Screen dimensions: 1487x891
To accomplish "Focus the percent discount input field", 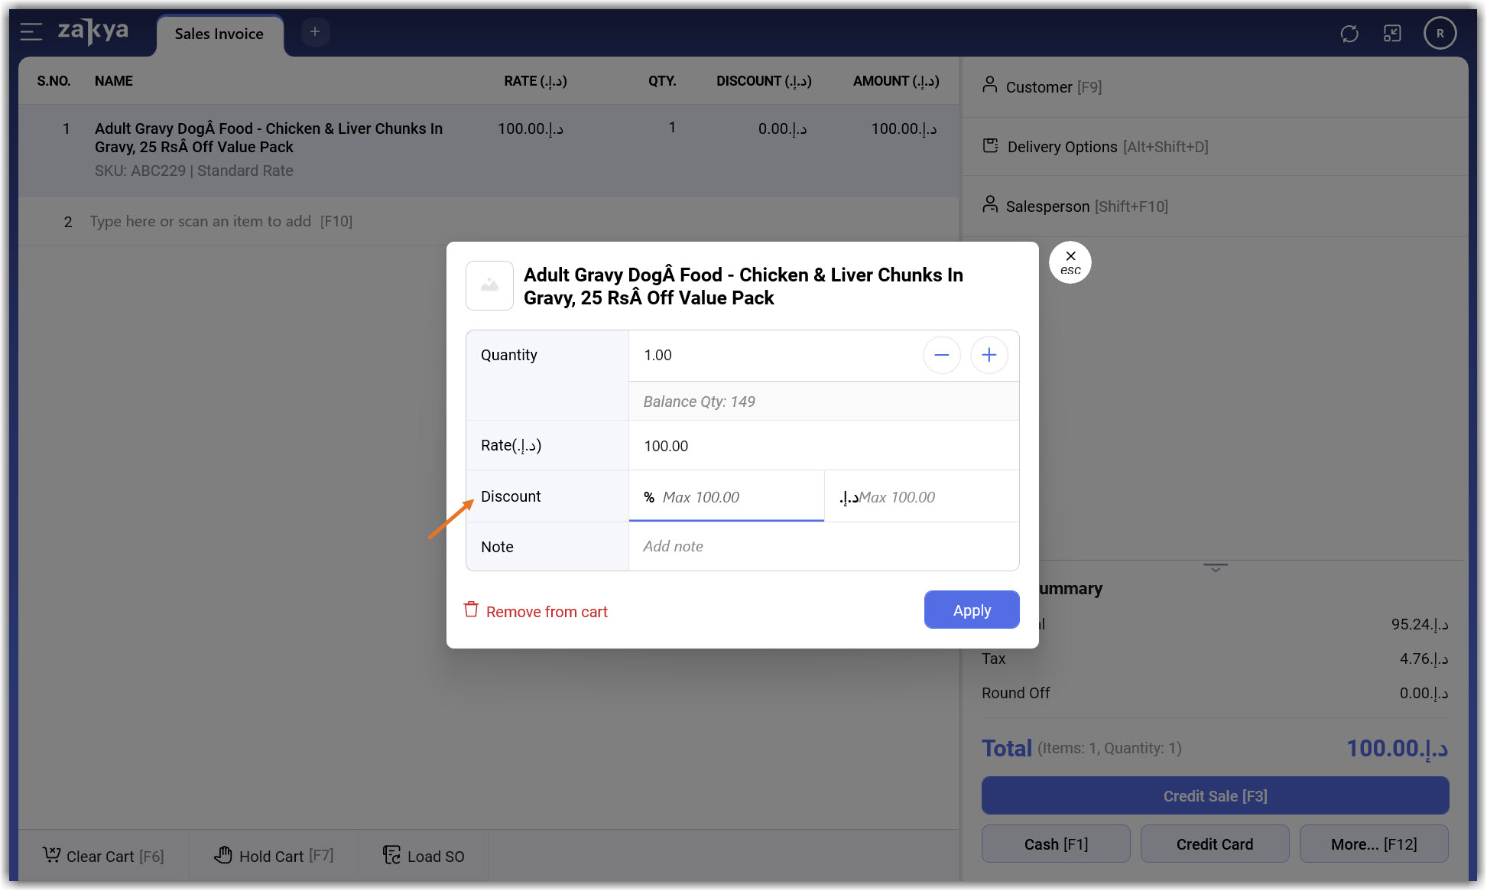I will click(734, 497).
